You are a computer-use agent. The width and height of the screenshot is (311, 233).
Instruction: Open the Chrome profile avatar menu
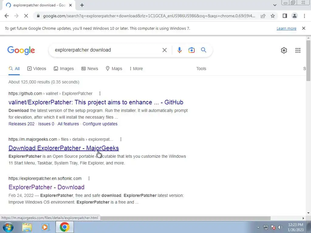click(295, 16)
